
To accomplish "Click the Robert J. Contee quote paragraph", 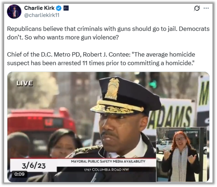I will click(x=101, y=59).
